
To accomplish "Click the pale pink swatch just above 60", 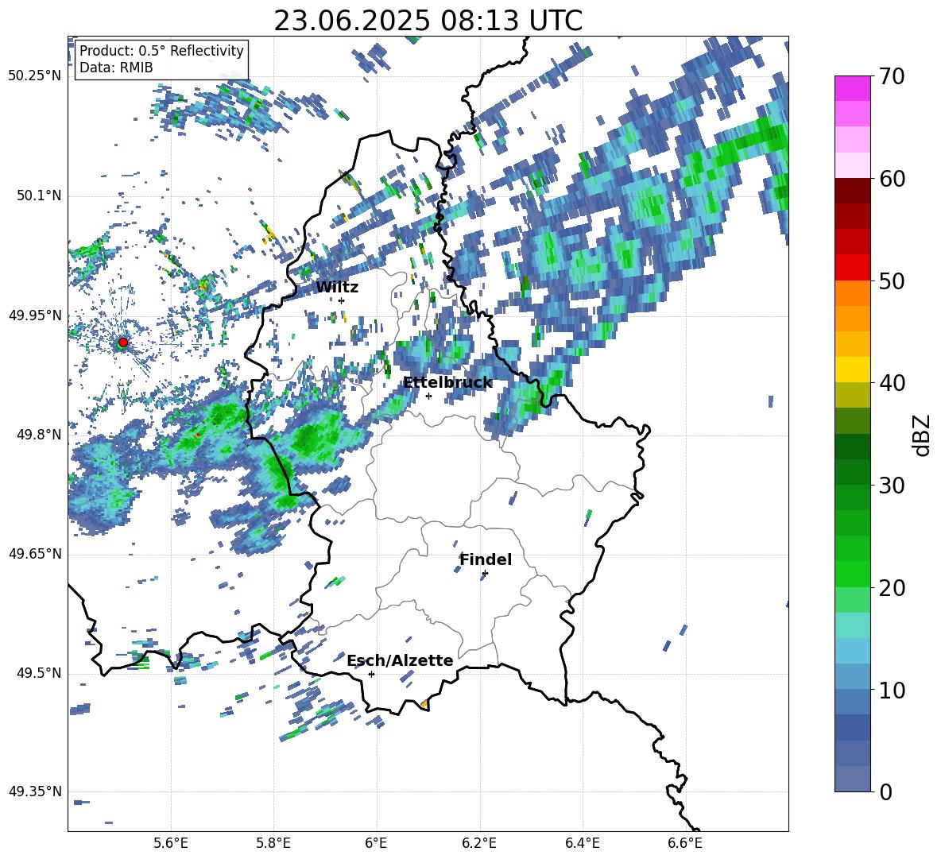I will coord(852,165).
